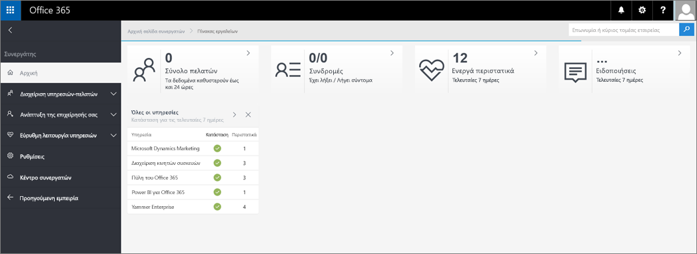Open the user profile avatar
This screenshot has width=697, height=254.
pyautogui.click(x=685, y=10)
